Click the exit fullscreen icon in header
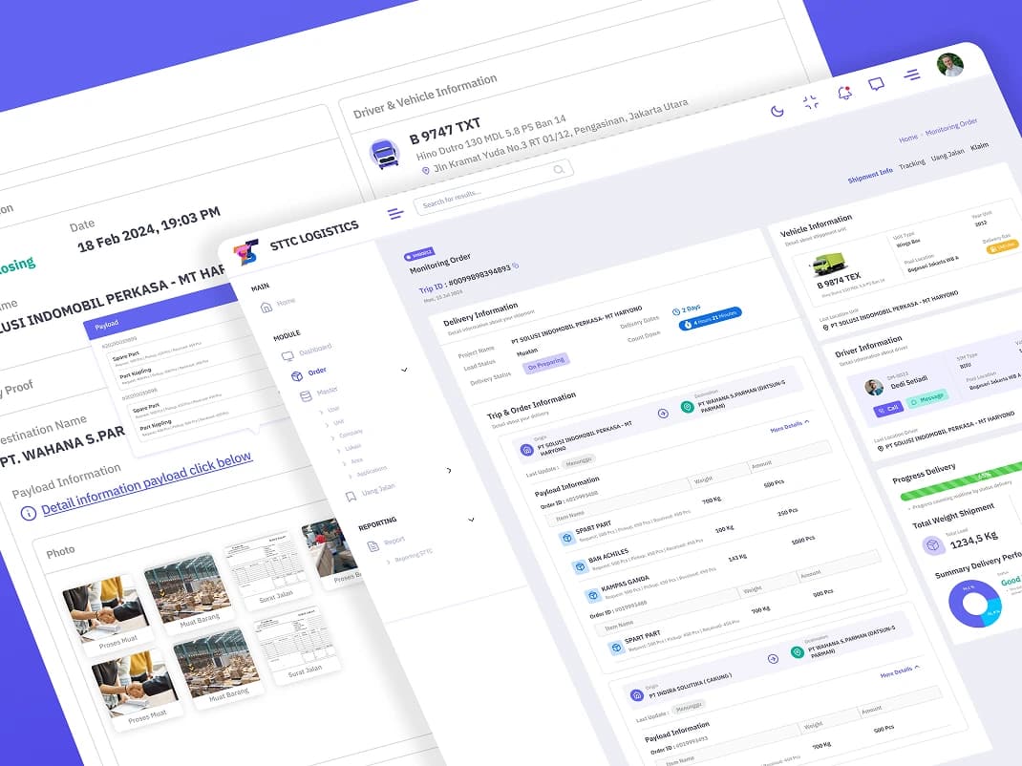The width and height of the screenshot is (1022, 766). 811,102
